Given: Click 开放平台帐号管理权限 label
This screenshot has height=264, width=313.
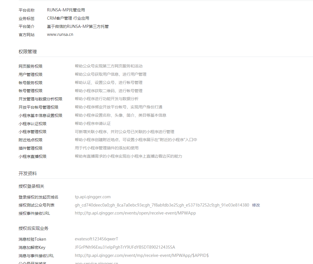Looking at the screenshot, I should click(x=39, y=107).
